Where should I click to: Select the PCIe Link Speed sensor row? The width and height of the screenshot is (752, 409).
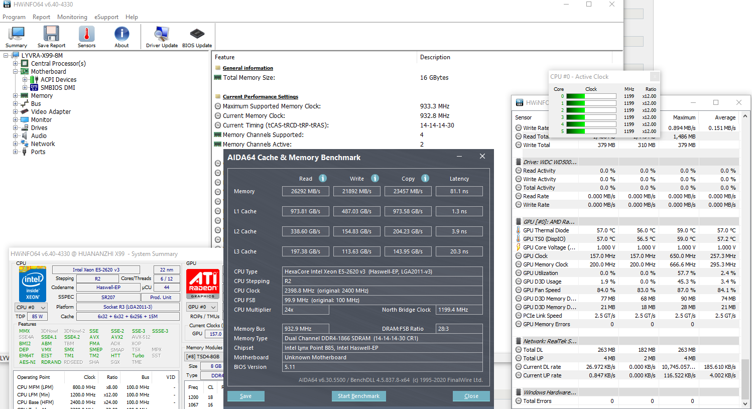point(626,316)
